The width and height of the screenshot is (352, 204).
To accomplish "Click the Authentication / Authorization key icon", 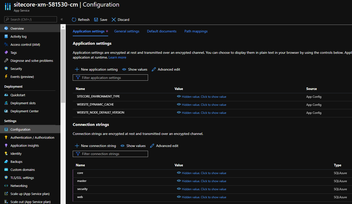I will [x=6, y=137].
